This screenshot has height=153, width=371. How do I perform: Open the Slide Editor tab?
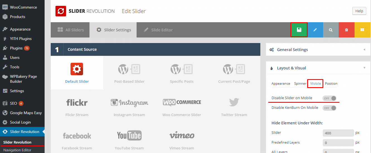158,30
